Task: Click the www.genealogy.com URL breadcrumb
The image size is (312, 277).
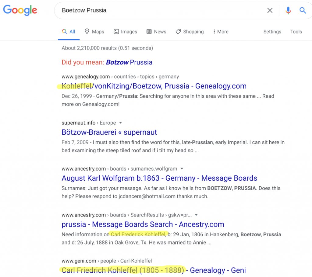Action: pos(120,77)
